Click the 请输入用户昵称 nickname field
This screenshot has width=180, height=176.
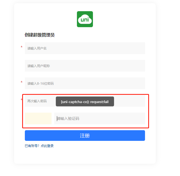click(x=85, y=66)
